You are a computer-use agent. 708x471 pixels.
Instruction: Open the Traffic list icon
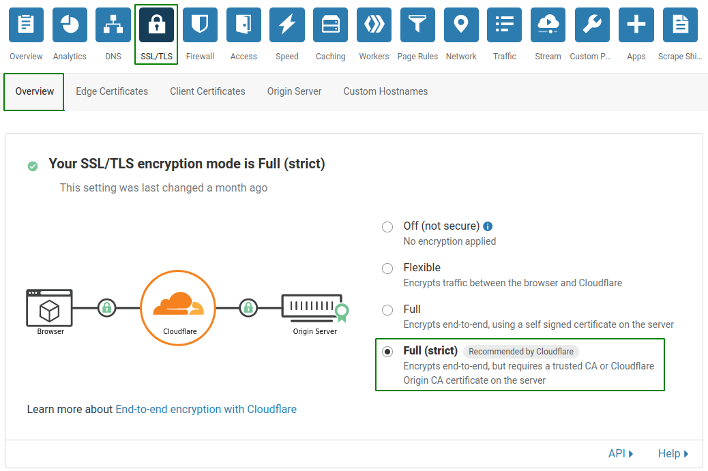504,25
